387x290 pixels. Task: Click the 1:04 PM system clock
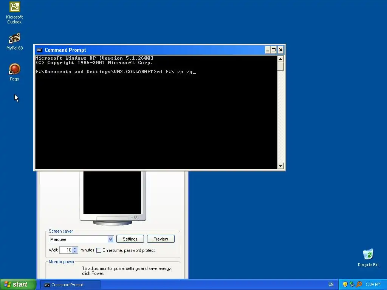373,285
